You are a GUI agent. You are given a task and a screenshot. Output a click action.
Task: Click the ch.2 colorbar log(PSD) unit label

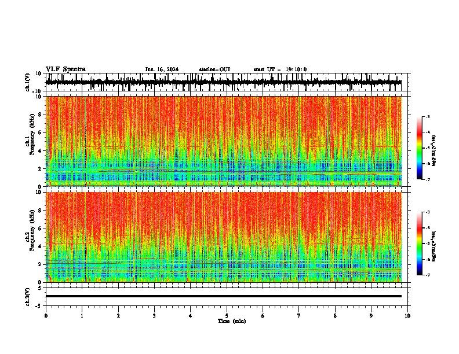tap(434, 246)
